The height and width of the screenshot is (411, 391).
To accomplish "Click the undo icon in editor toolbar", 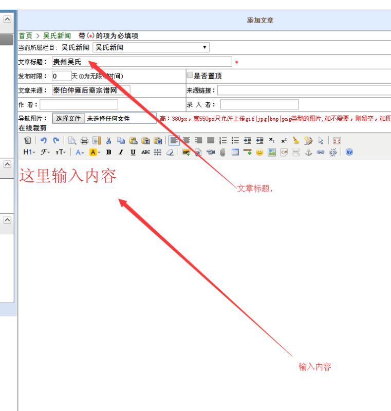I will coord(44,140).
